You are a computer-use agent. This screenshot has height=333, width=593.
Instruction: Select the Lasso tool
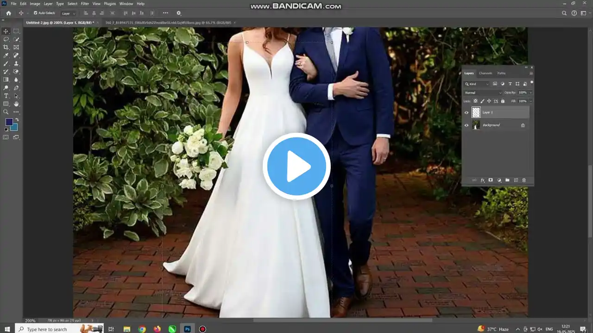pos(6,39)
